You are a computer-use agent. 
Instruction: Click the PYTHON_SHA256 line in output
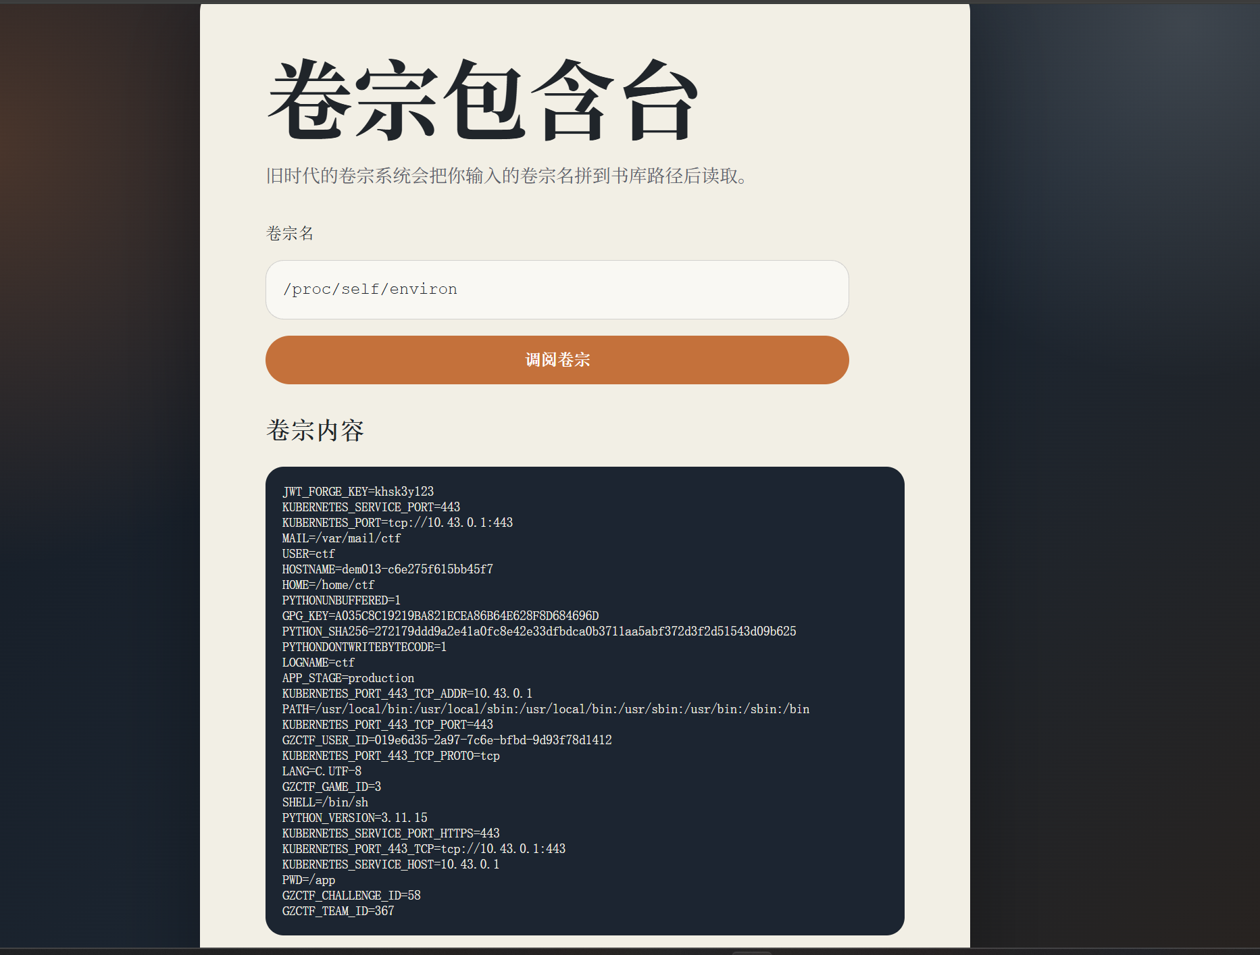tap(539, 631)
